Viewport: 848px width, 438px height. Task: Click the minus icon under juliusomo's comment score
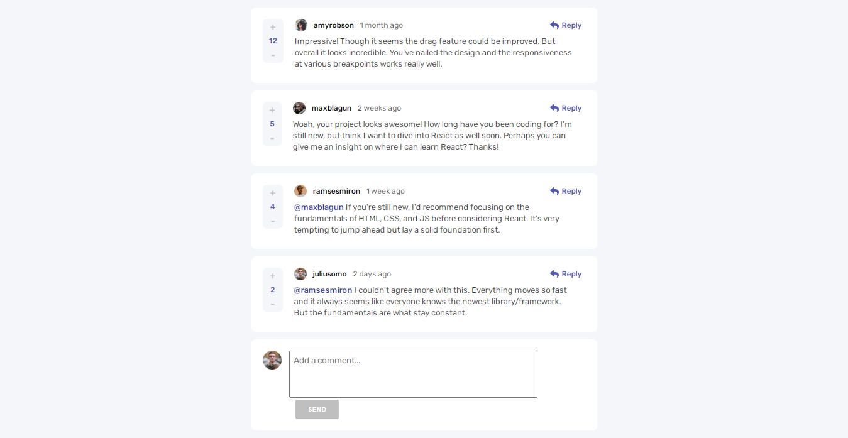[272, 304]
